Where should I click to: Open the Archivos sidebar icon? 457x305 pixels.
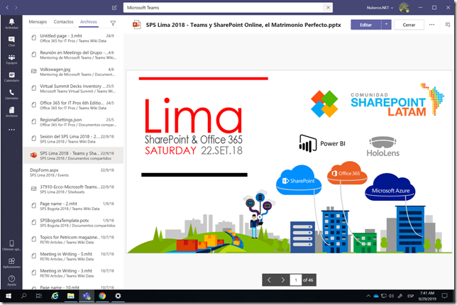11,111
